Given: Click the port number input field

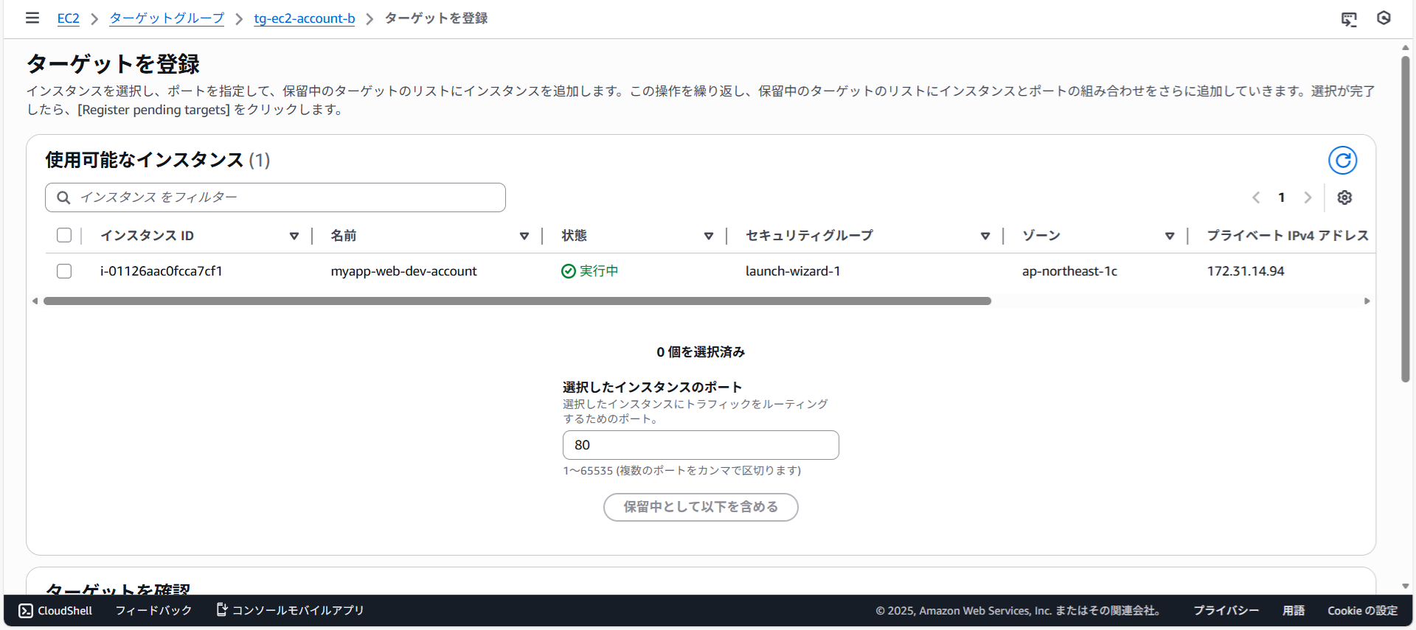Looking at the screenshot, I should click(701, 445).
